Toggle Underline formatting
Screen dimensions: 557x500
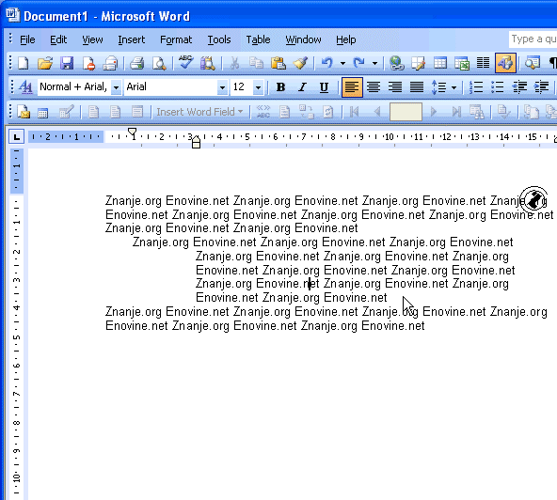pos(324,87)
